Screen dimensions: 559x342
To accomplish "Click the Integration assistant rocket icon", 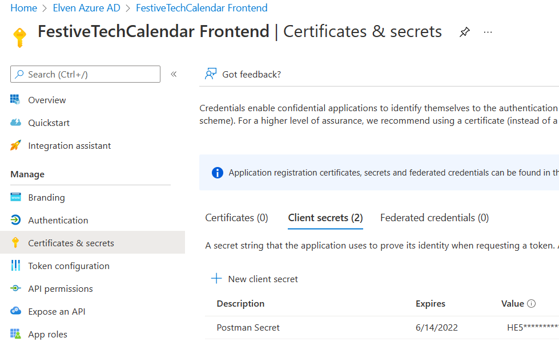I will 15,145.
